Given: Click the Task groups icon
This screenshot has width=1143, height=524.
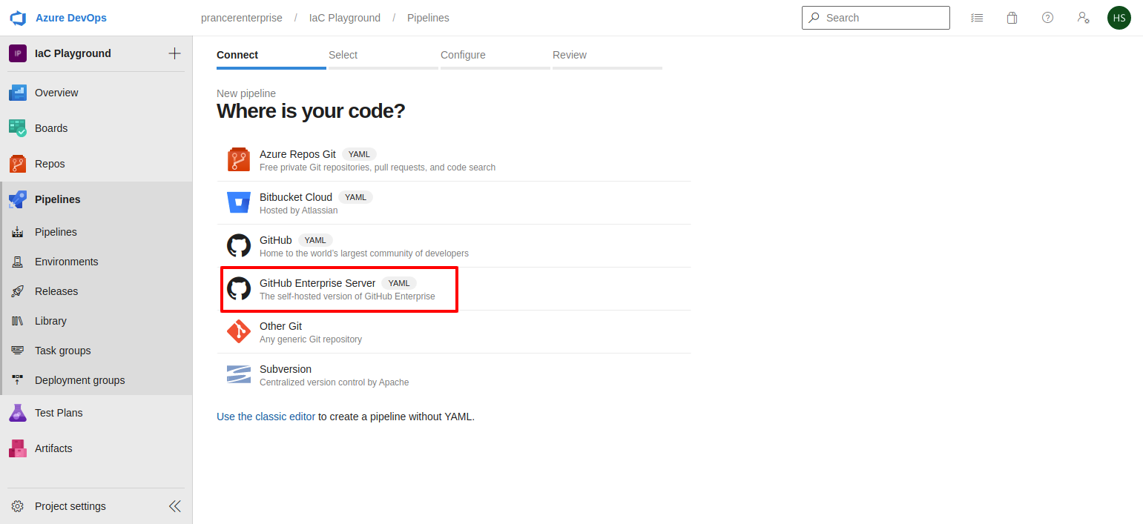Looking at the screenshot, I should click(x=18, y=351).
